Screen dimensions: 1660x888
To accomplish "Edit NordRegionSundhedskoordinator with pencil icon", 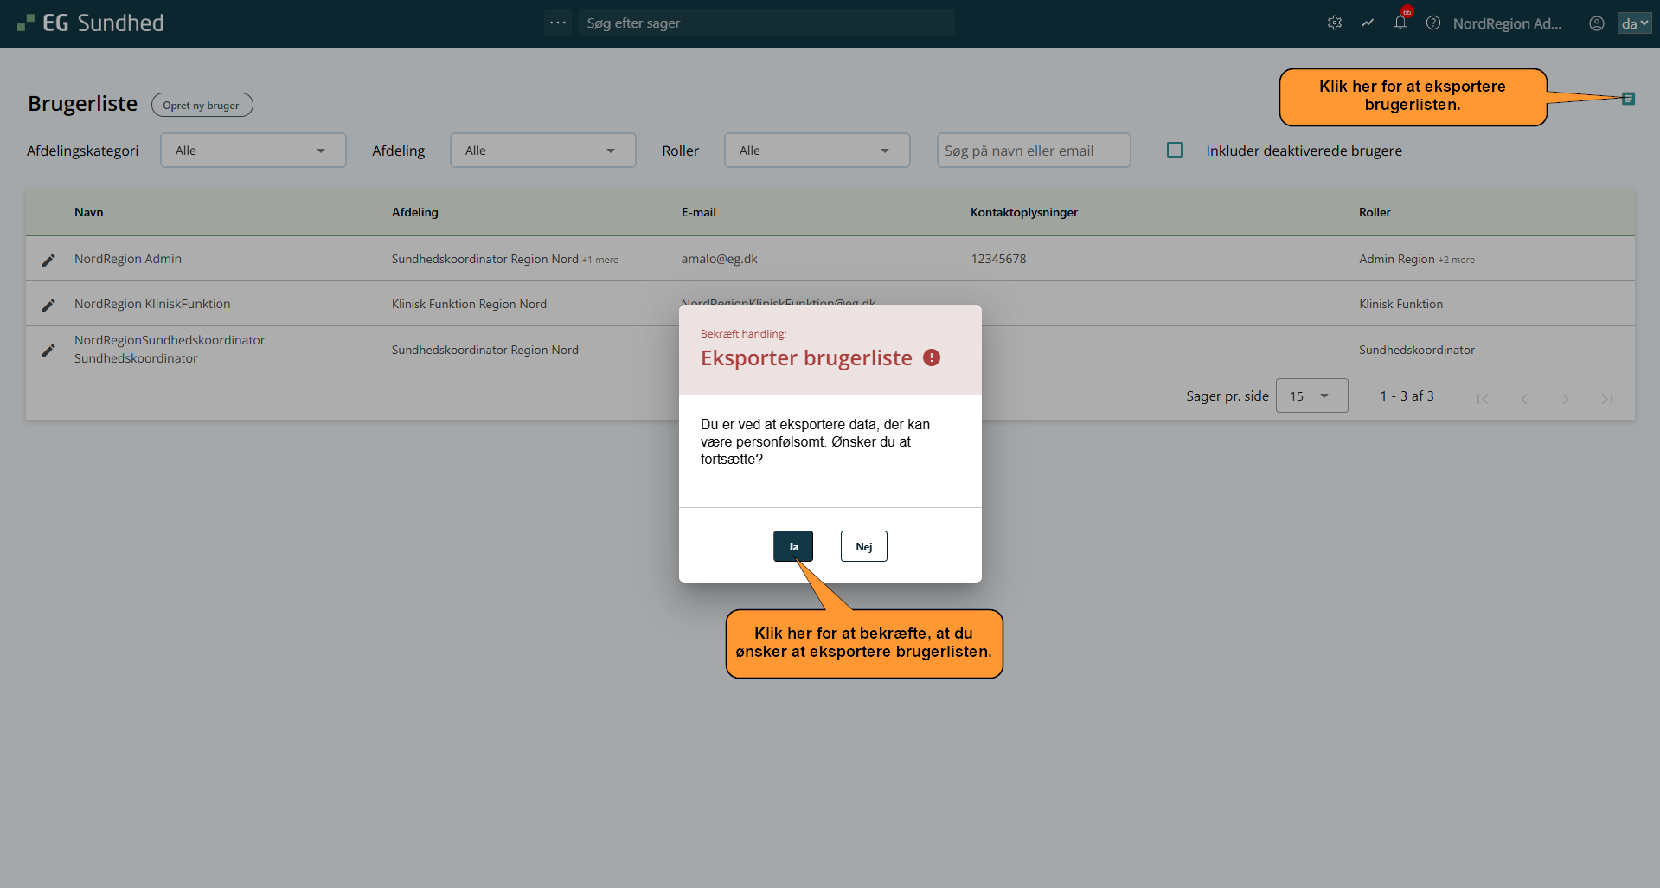I will tap(48, 350).
